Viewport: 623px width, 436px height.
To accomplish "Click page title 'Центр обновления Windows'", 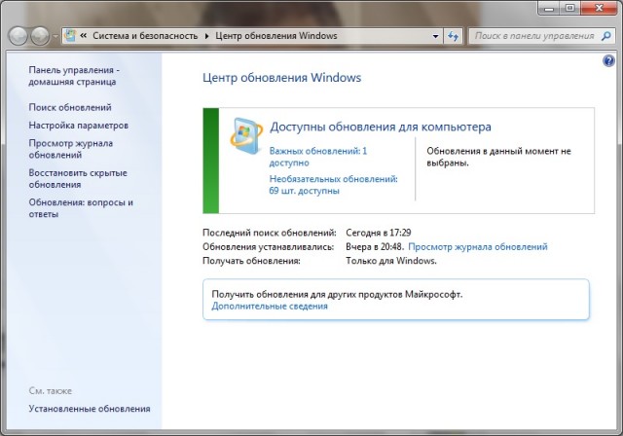I will (281, 78).
